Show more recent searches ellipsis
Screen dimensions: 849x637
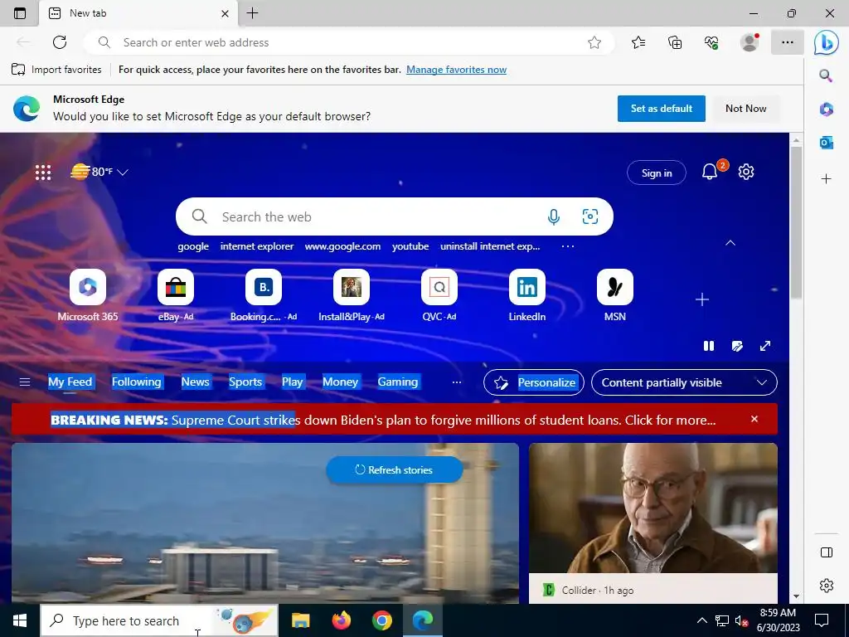pos(567,246)
